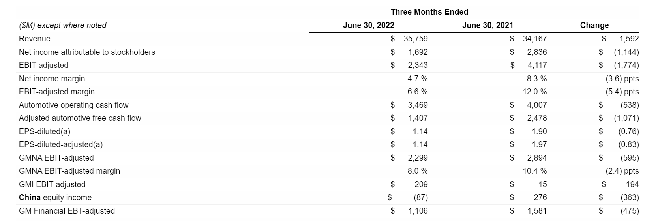Screen dimensions: 660x221
Task: Select the June 30, 2022 column header
Action: pyautogui.click(x=368, y=25)
